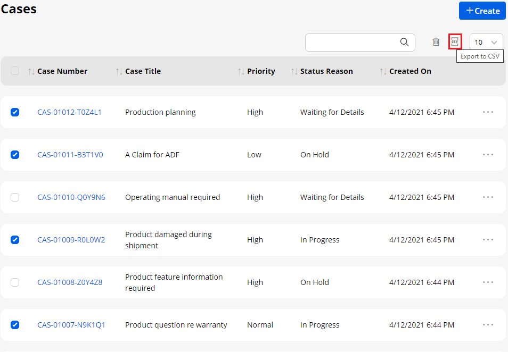Viewport: 508px width, 352px height.
Task: Open ellipsis menu for Product question re warranty
Action: coord(488,325)
